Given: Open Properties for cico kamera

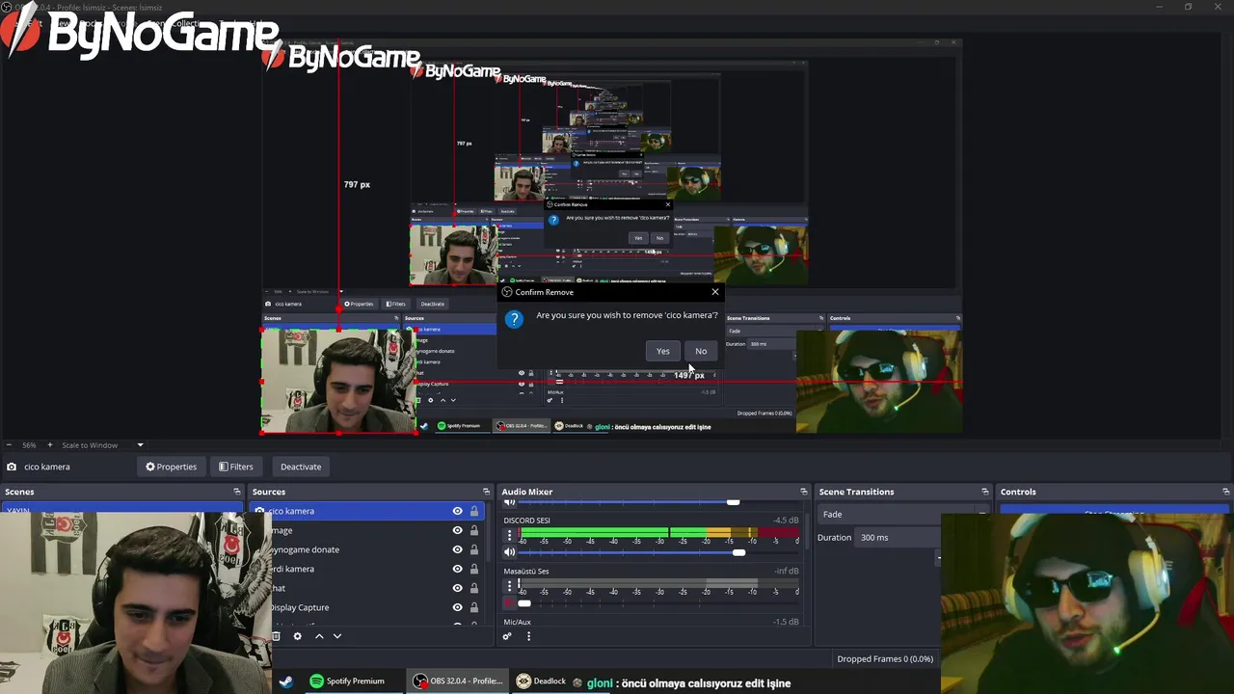Looking at the screenshot, I should point(171,467).
